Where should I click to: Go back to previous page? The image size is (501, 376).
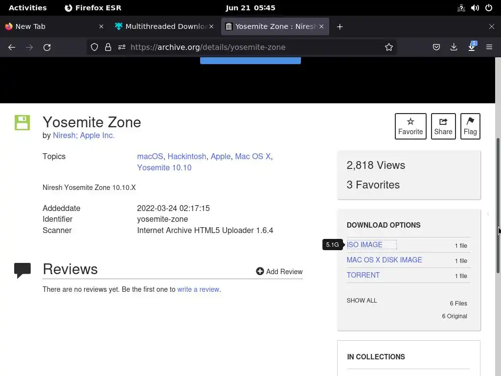[x=12, y=47]
